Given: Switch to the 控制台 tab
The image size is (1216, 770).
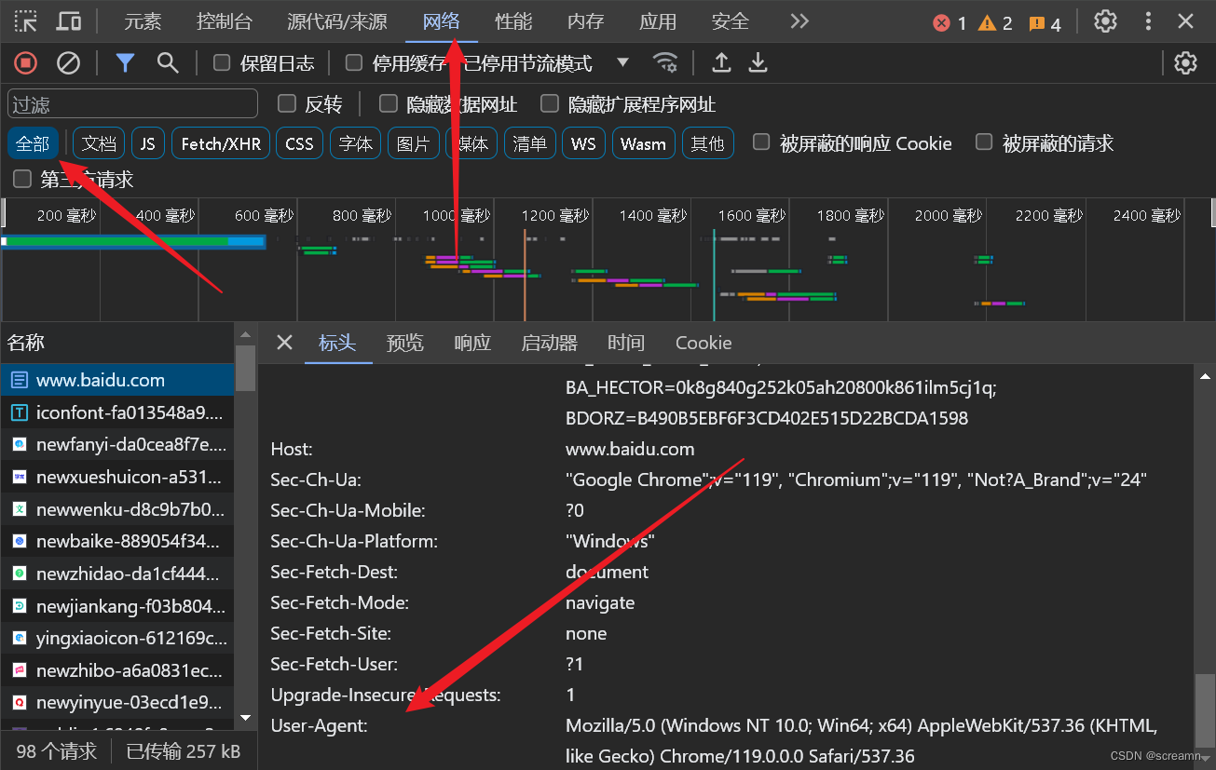Looking at the screenshot, I should 225,21.
